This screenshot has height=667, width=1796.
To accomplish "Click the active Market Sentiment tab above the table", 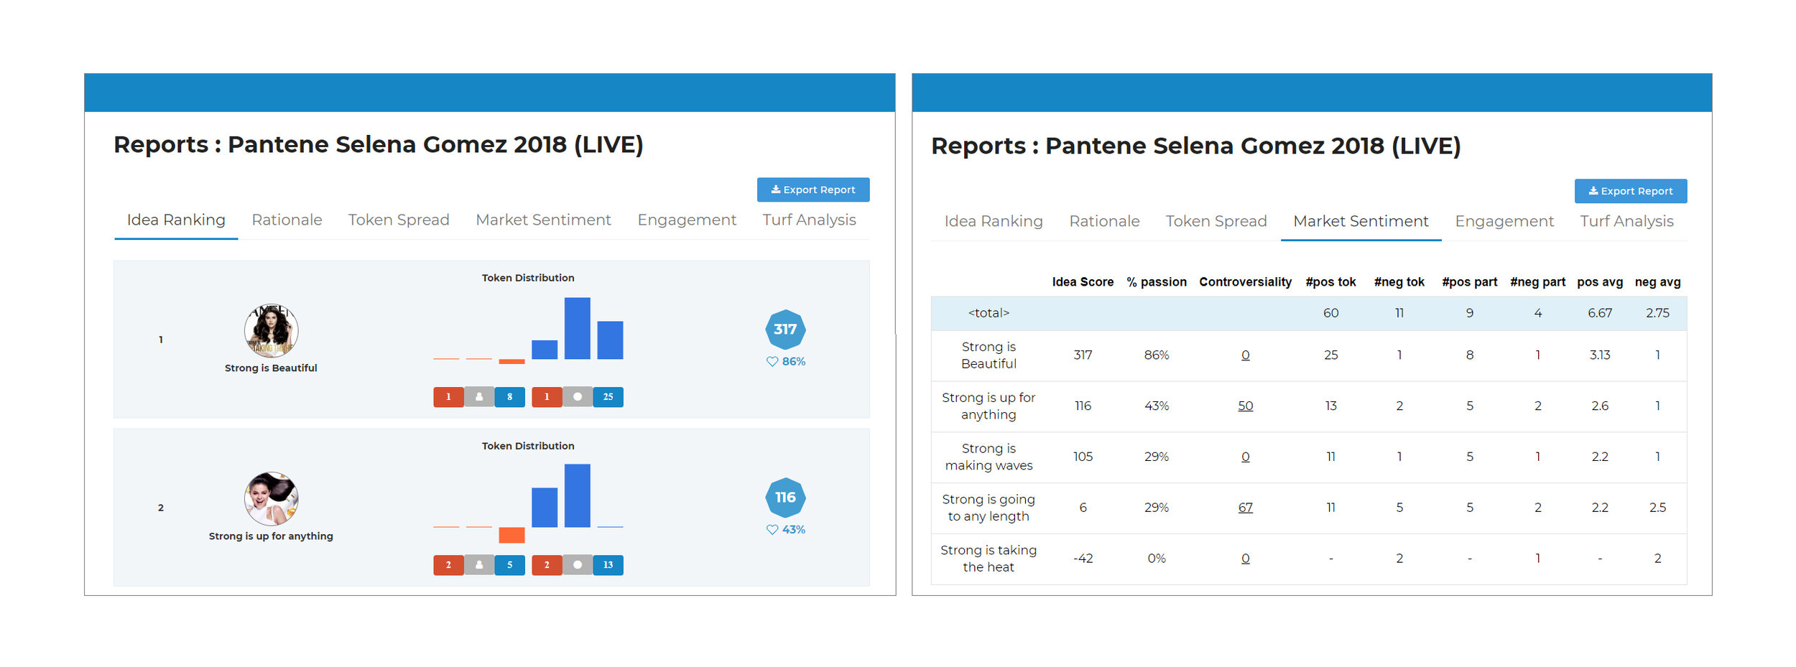I will (1361, 221).
